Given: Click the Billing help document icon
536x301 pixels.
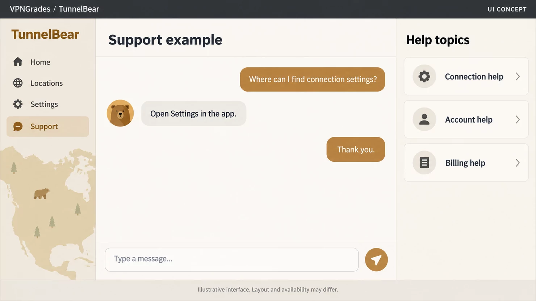Looking at the screenshot, I should 424,162.
